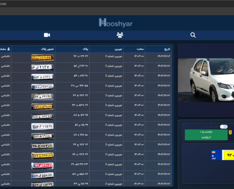Click the 'ساعت' column header
The image size is (234, 189).
140,49
